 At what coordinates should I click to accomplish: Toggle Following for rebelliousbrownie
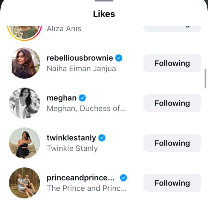pos(172,63)
